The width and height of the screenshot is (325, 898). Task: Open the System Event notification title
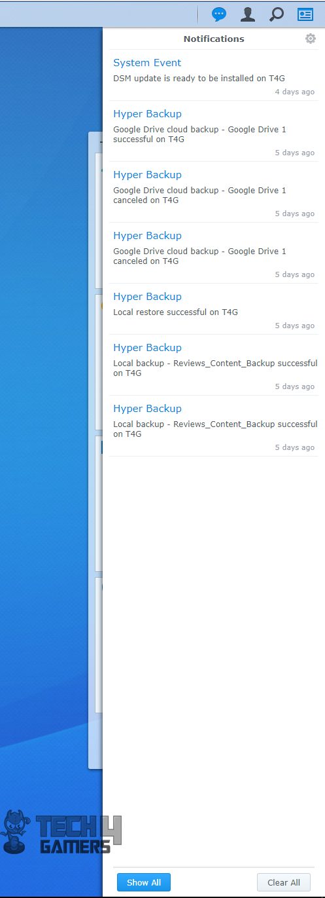(x=147, y=63)
